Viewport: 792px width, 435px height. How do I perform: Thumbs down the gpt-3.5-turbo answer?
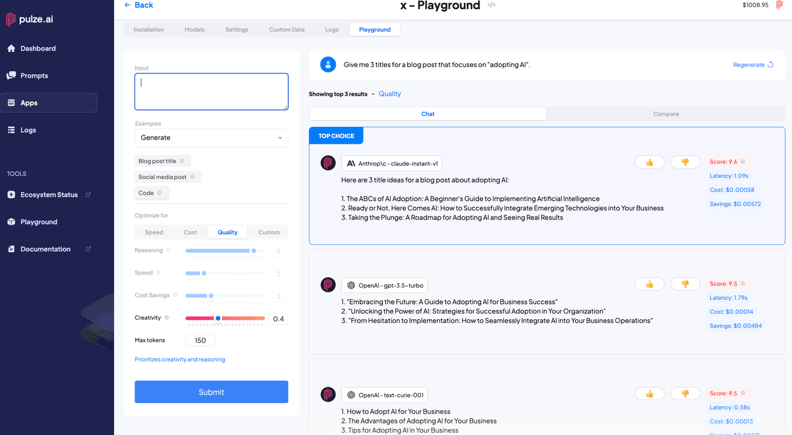coord(685,283)
